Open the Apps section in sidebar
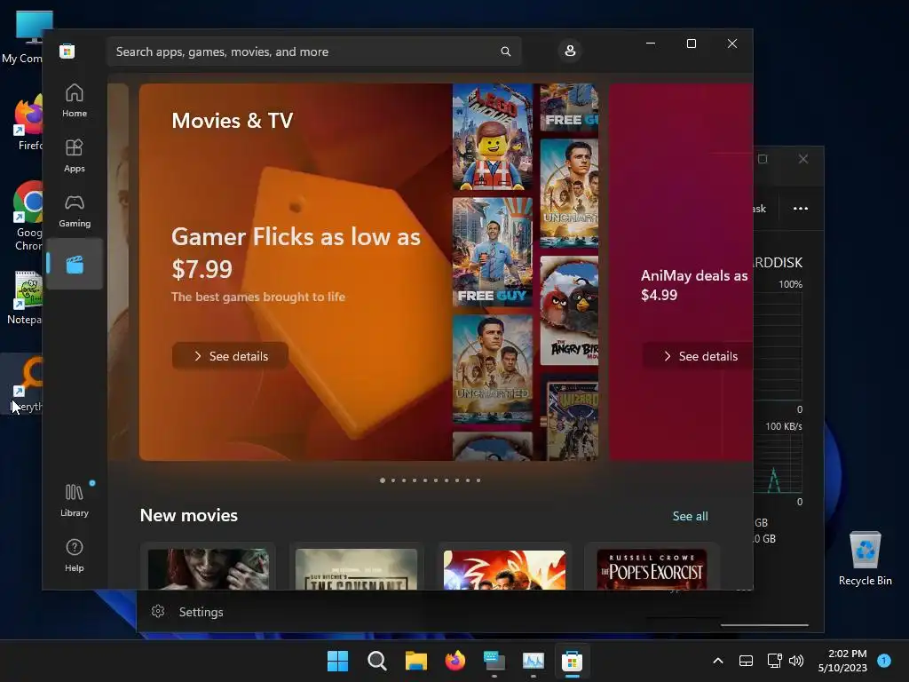 [75, 156]
